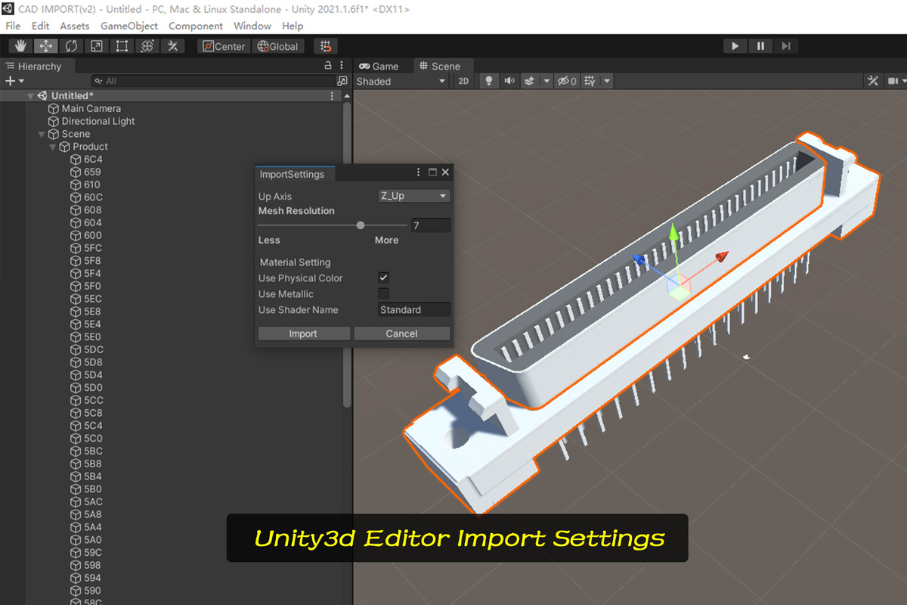Toggle grid snapping in main toolbar
The width and height of the screenshot is (907, 605).
[x=326, y=46]
